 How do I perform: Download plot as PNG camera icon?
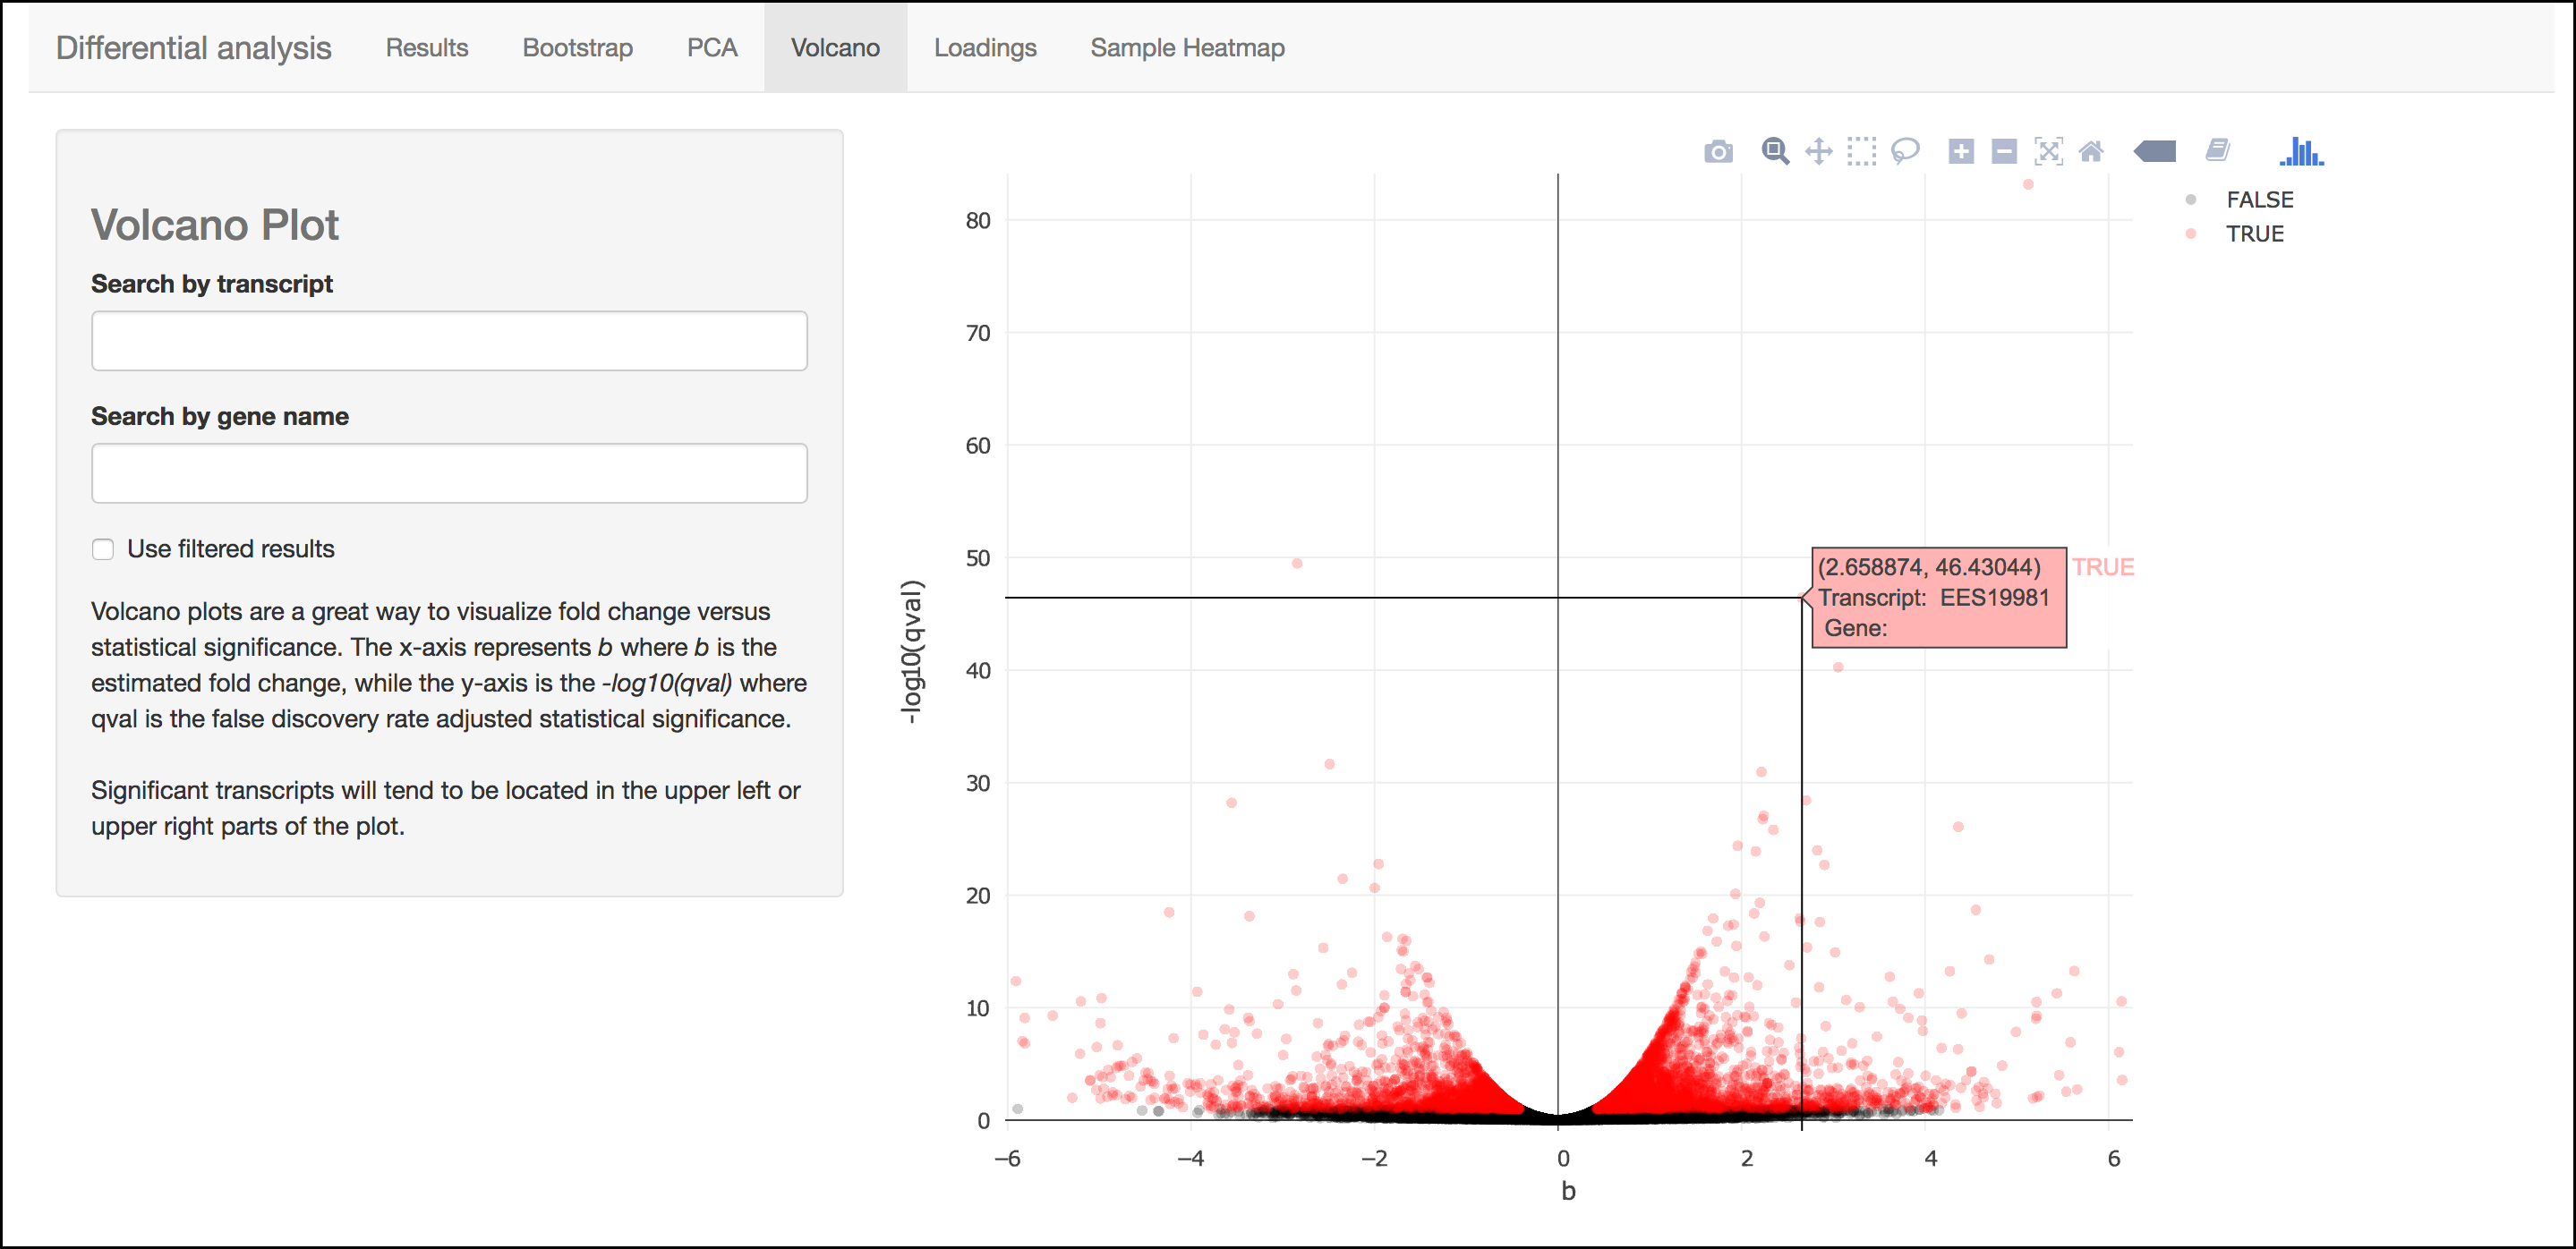coord(1718,152)
